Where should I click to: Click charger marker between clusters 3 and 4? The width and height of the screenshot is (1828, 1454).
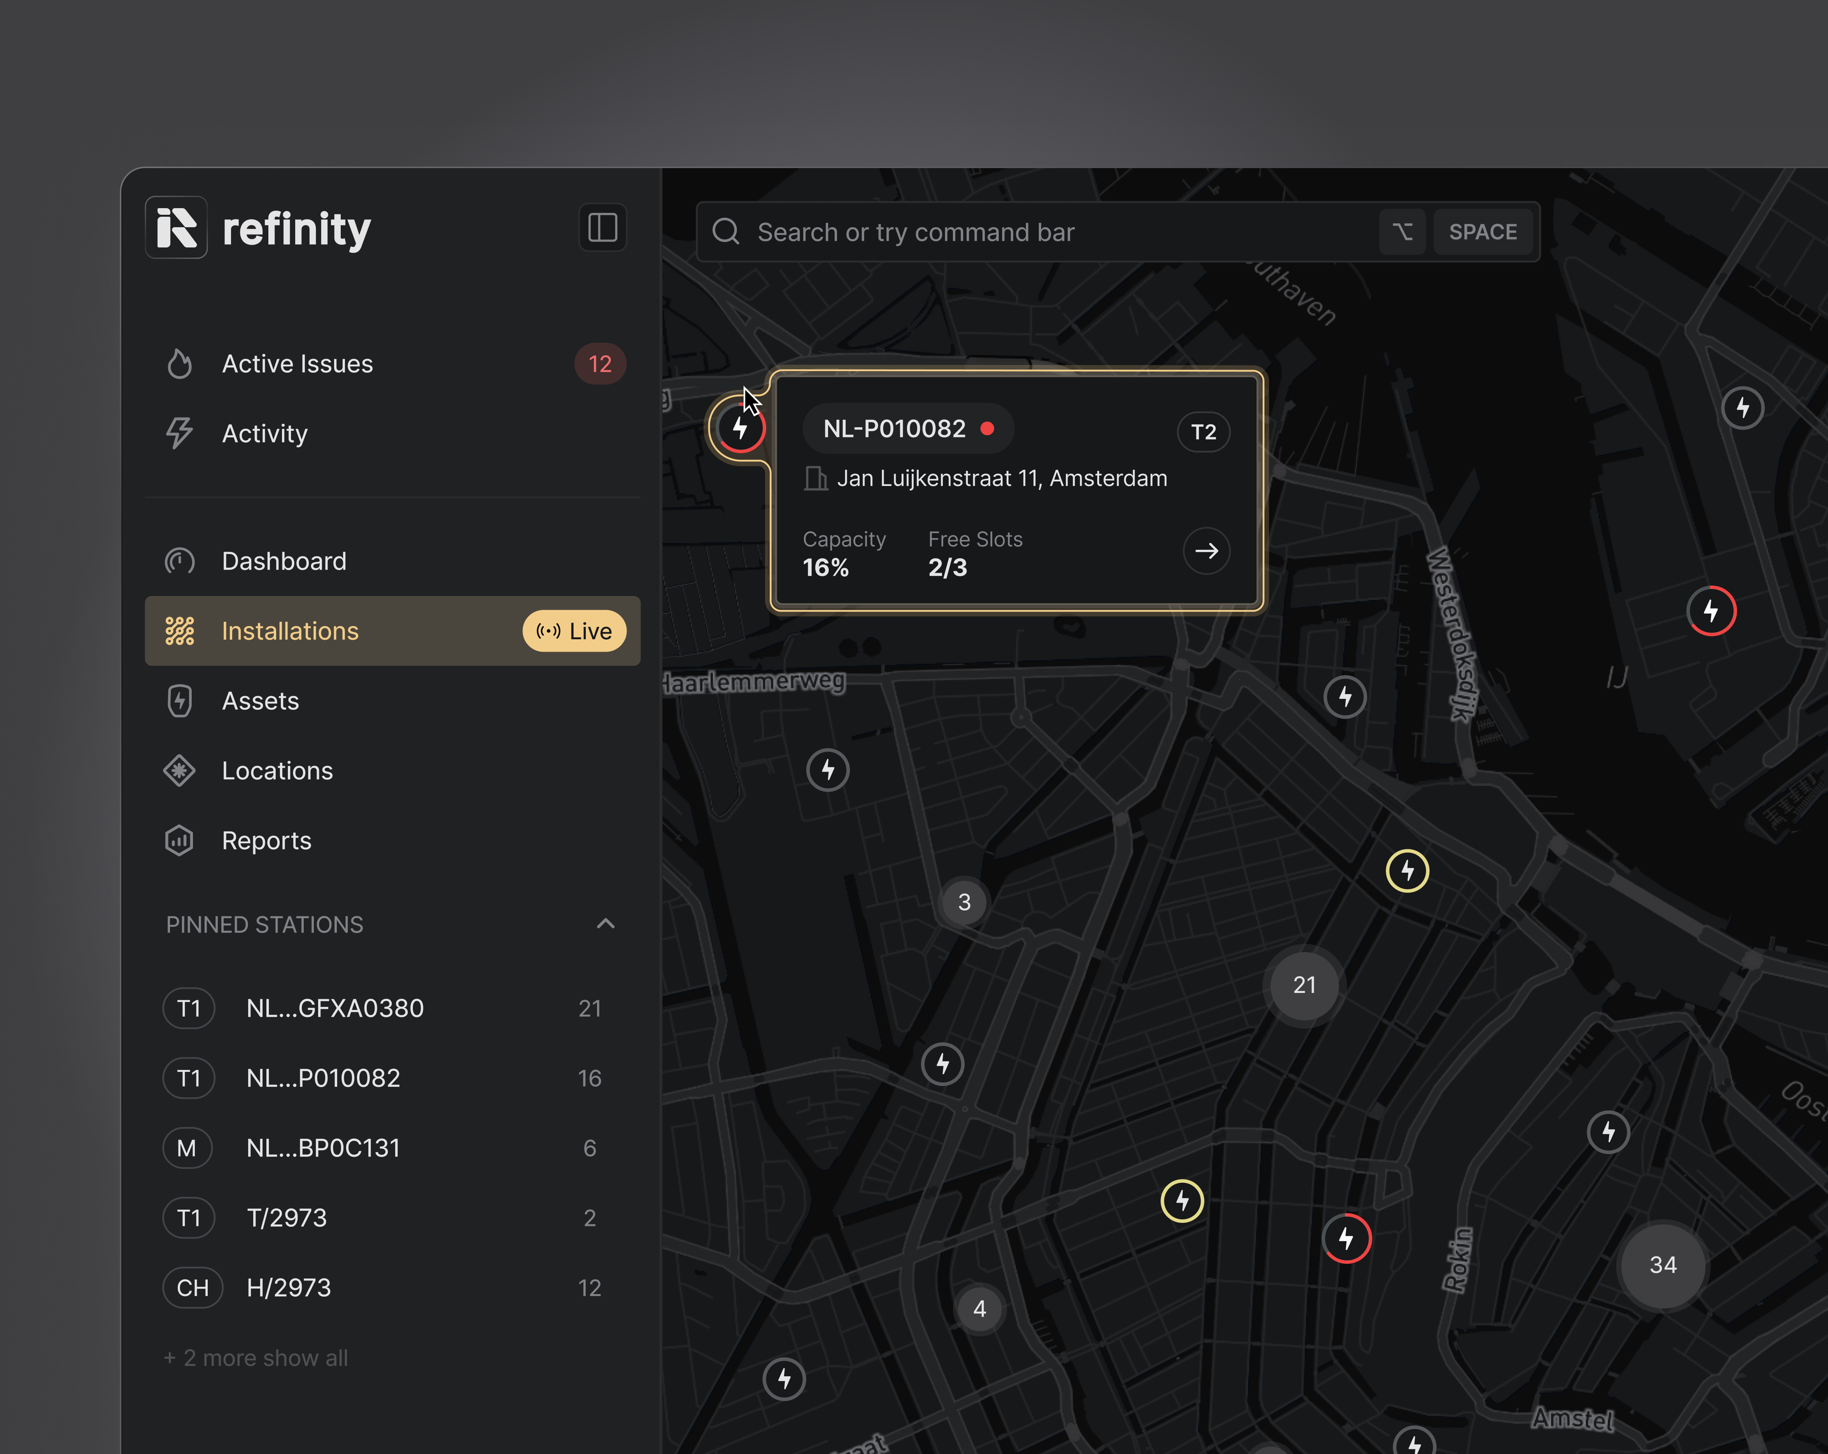(943, 1064)
